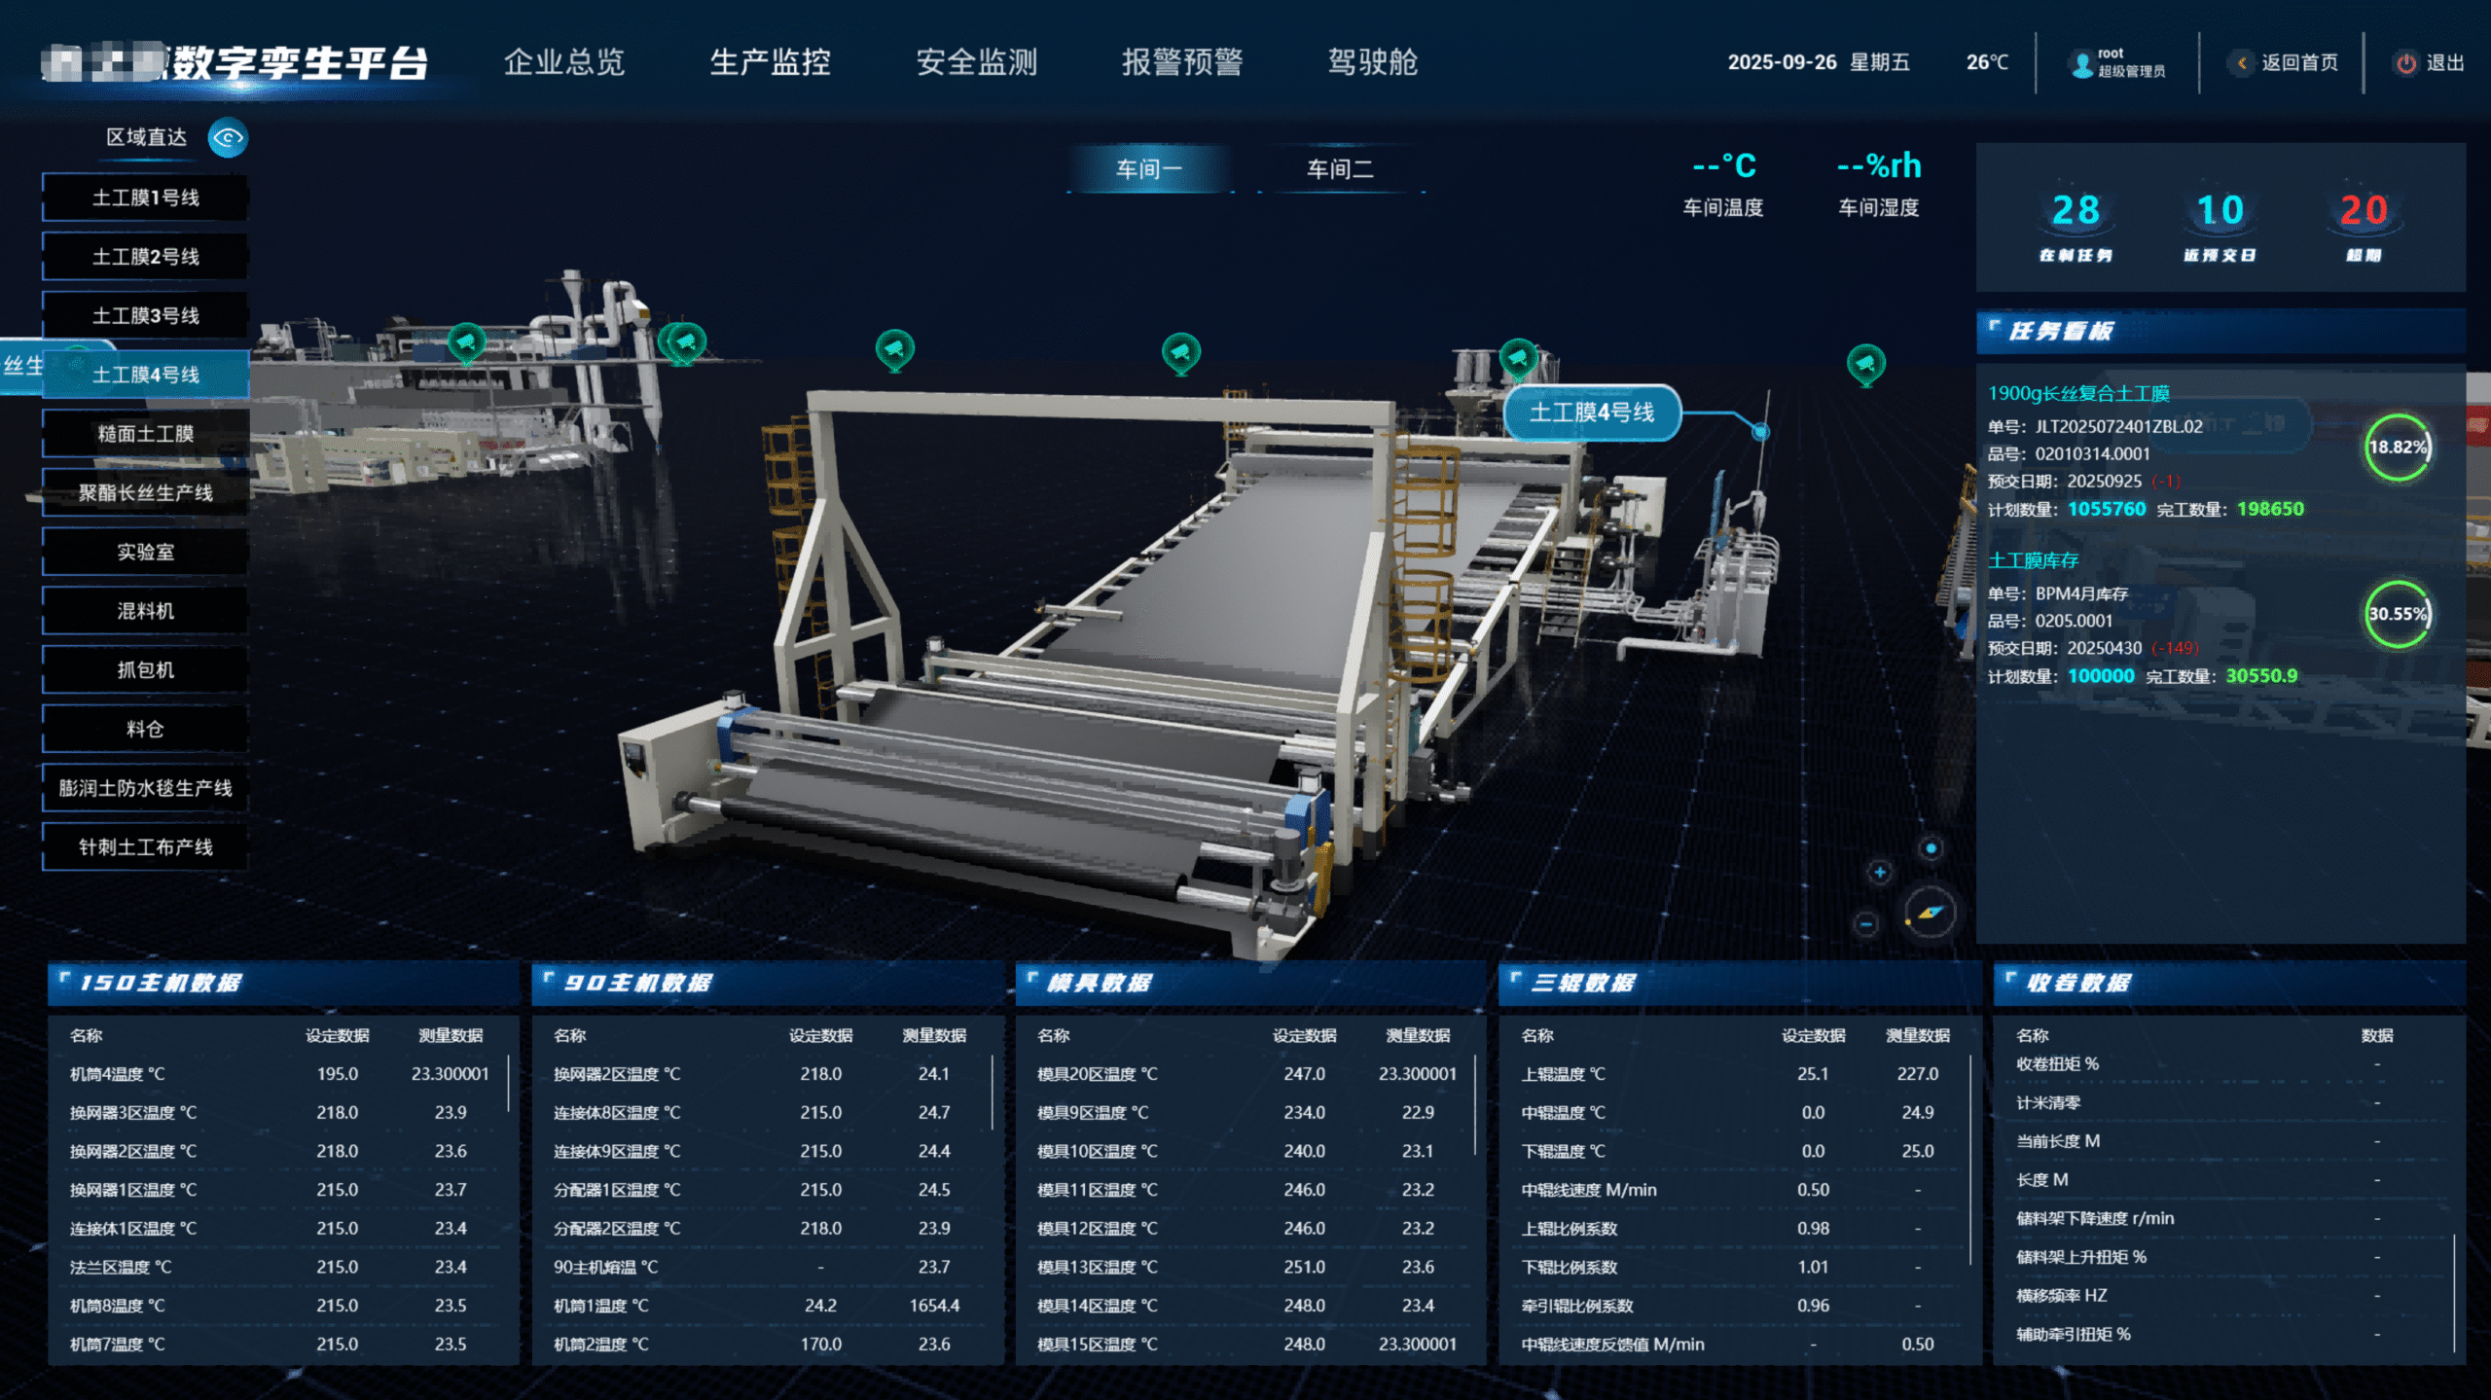2491x1400 pixels.
Task: Select 车间一 workshop toggle
Action: pyautogui.click(x=1149, y=169)
